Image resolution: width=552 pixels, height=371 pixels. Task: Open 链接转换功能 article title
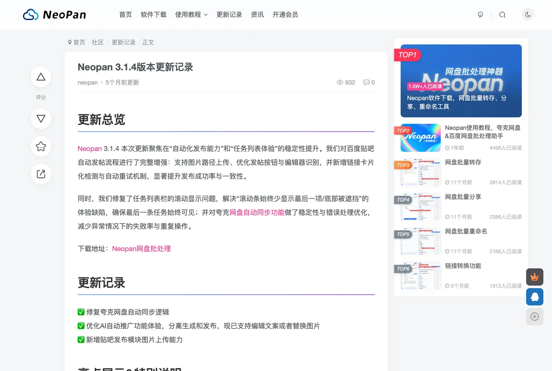coord(463,266)
